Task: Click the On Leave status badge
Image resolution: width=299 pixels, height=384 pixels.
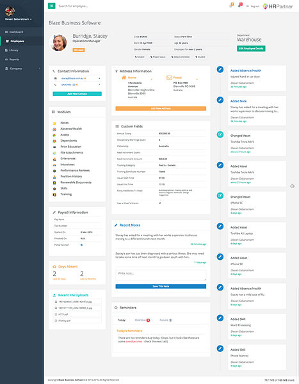Action: [x=79, y=50]
